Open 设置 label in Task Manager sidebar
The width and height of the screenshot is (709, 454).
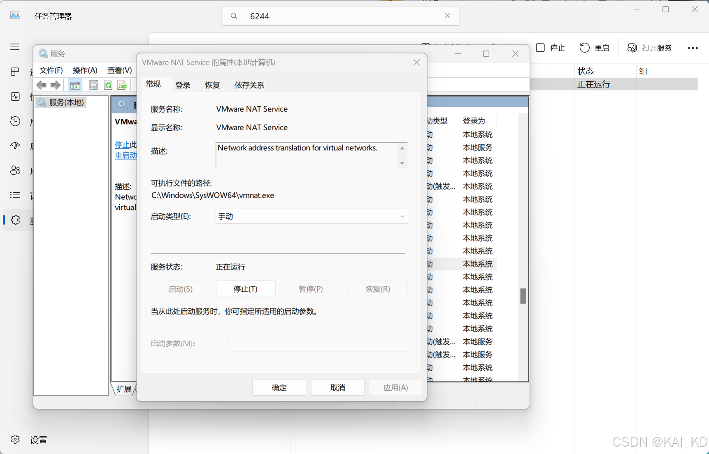(x=39, y=440)
